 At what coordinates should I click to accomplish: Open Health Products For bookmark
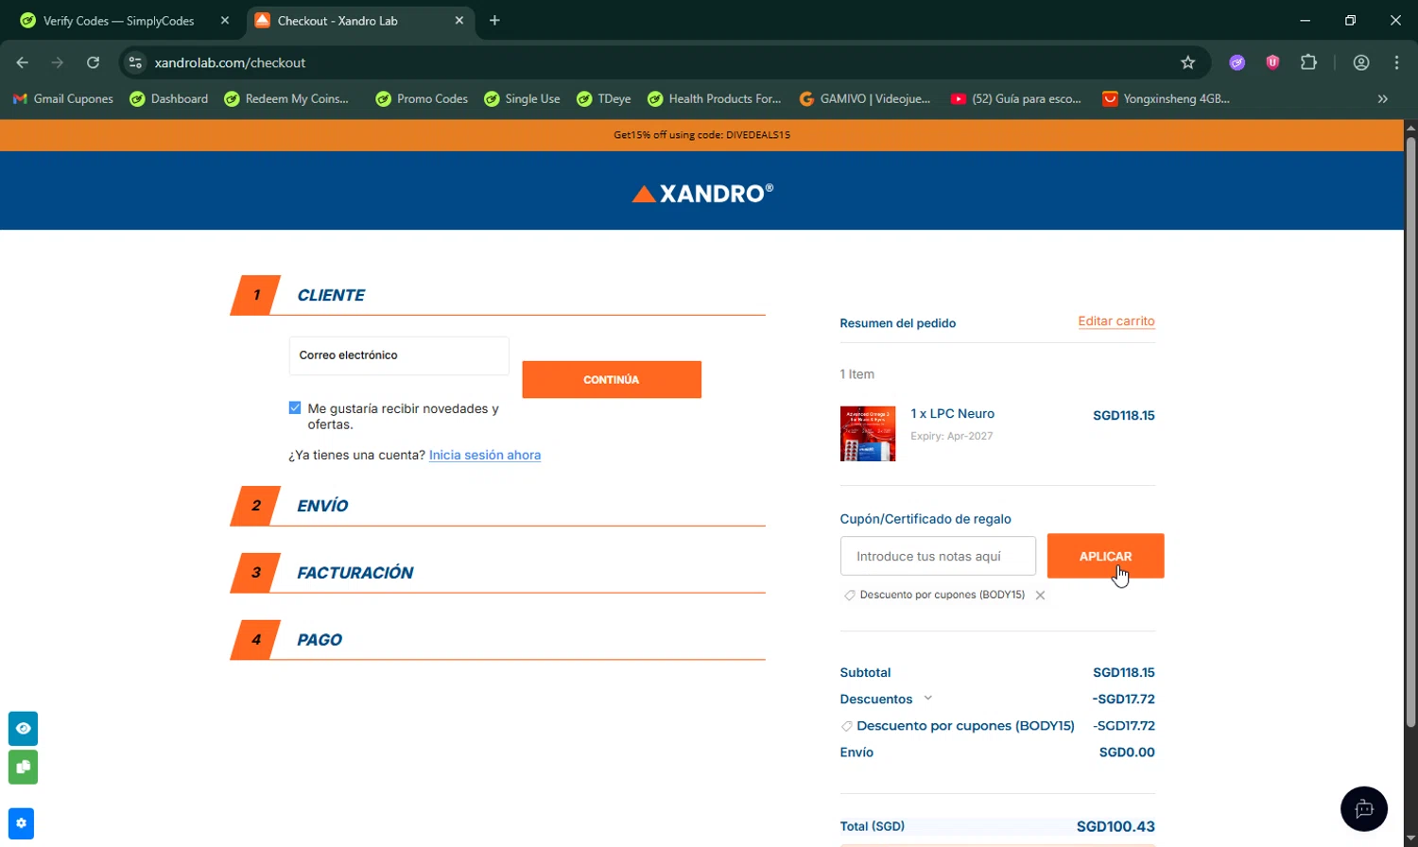[x=714, y=98]
